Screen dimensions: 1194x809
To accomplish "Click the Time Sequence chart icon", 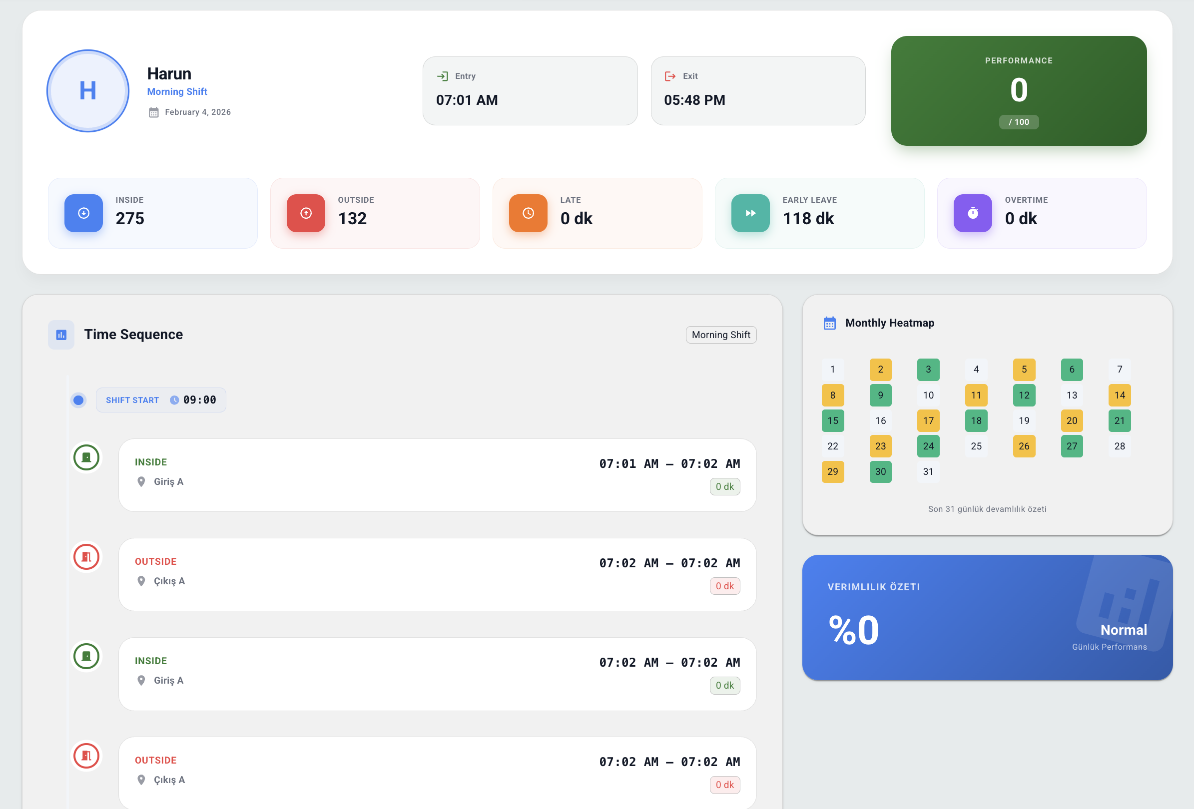I will [61, 335].
